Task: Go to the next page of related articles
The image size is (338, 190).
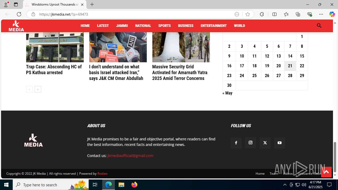Action: coord(38,89)
